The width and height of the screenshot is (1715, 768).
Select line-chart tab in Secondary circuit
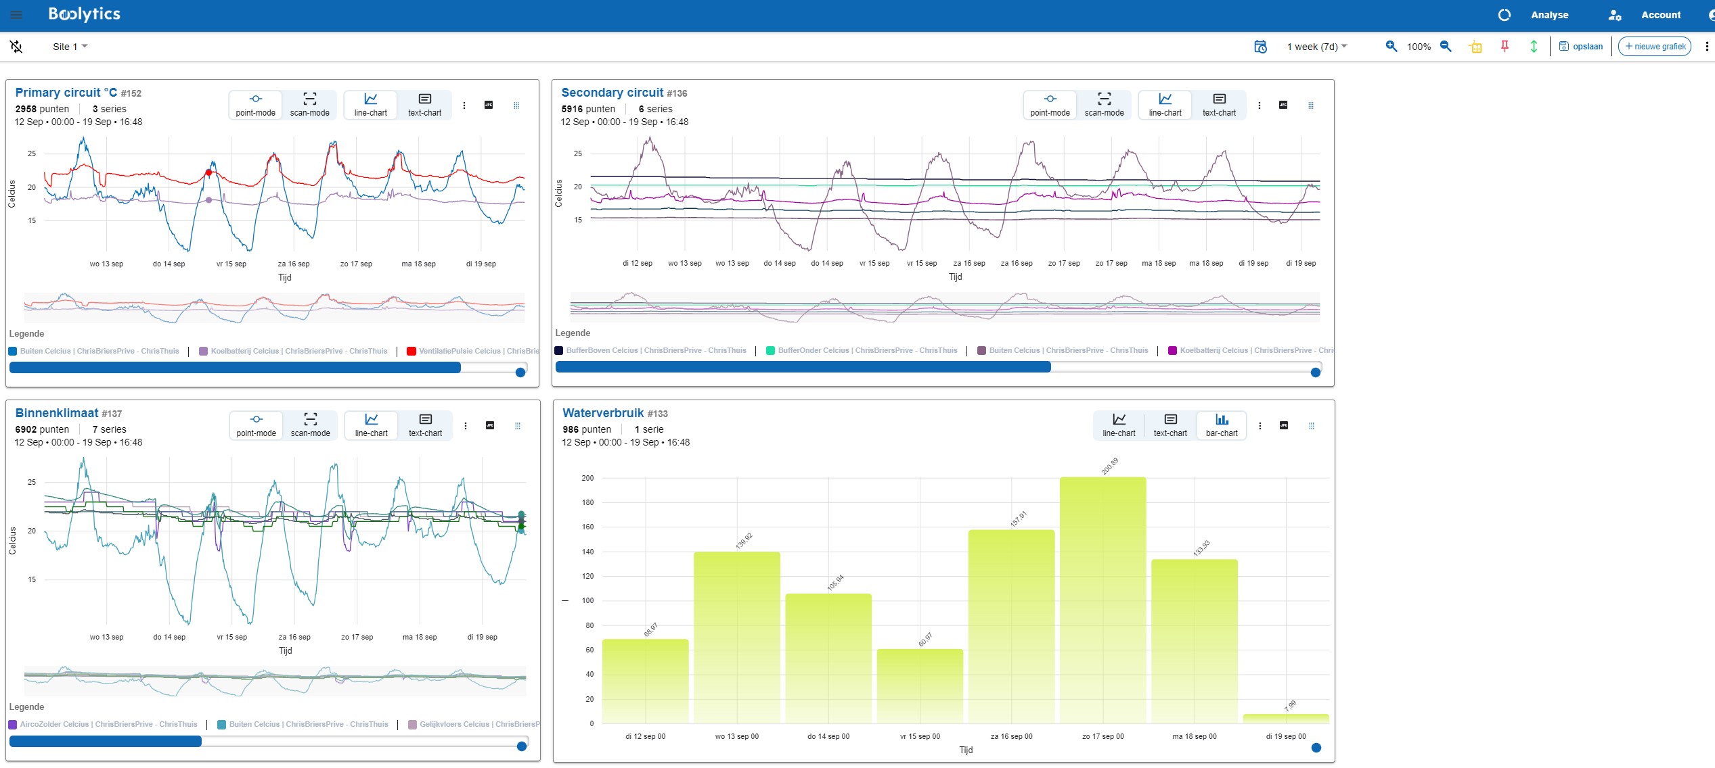pos(1165,105)
